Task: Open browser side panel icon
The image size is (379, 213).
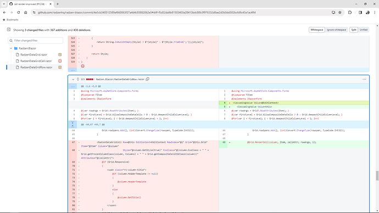Action: point(360,12)
